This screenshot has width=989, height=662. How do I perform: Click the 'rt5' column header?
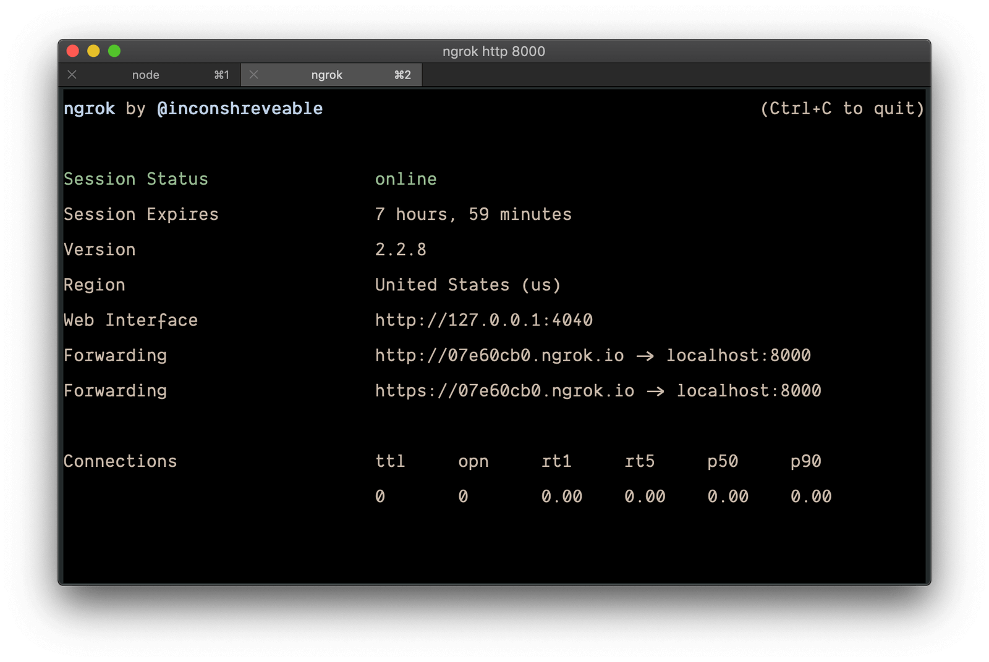640,461
